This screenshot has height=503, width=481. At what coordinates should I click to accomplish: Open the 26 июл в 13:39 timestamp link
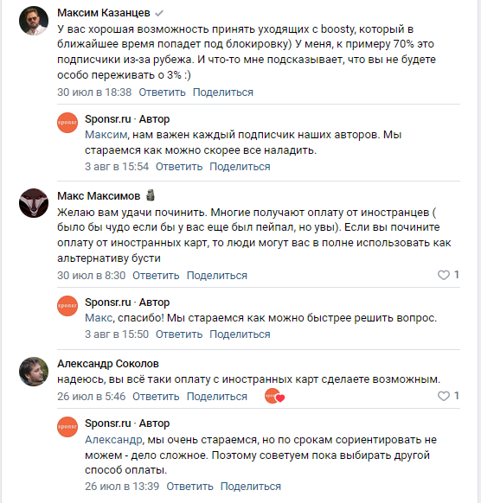click(x=122, y=487)
